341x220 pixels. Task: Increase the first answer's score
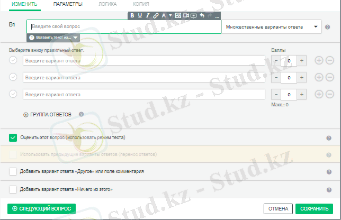point(302,61)
